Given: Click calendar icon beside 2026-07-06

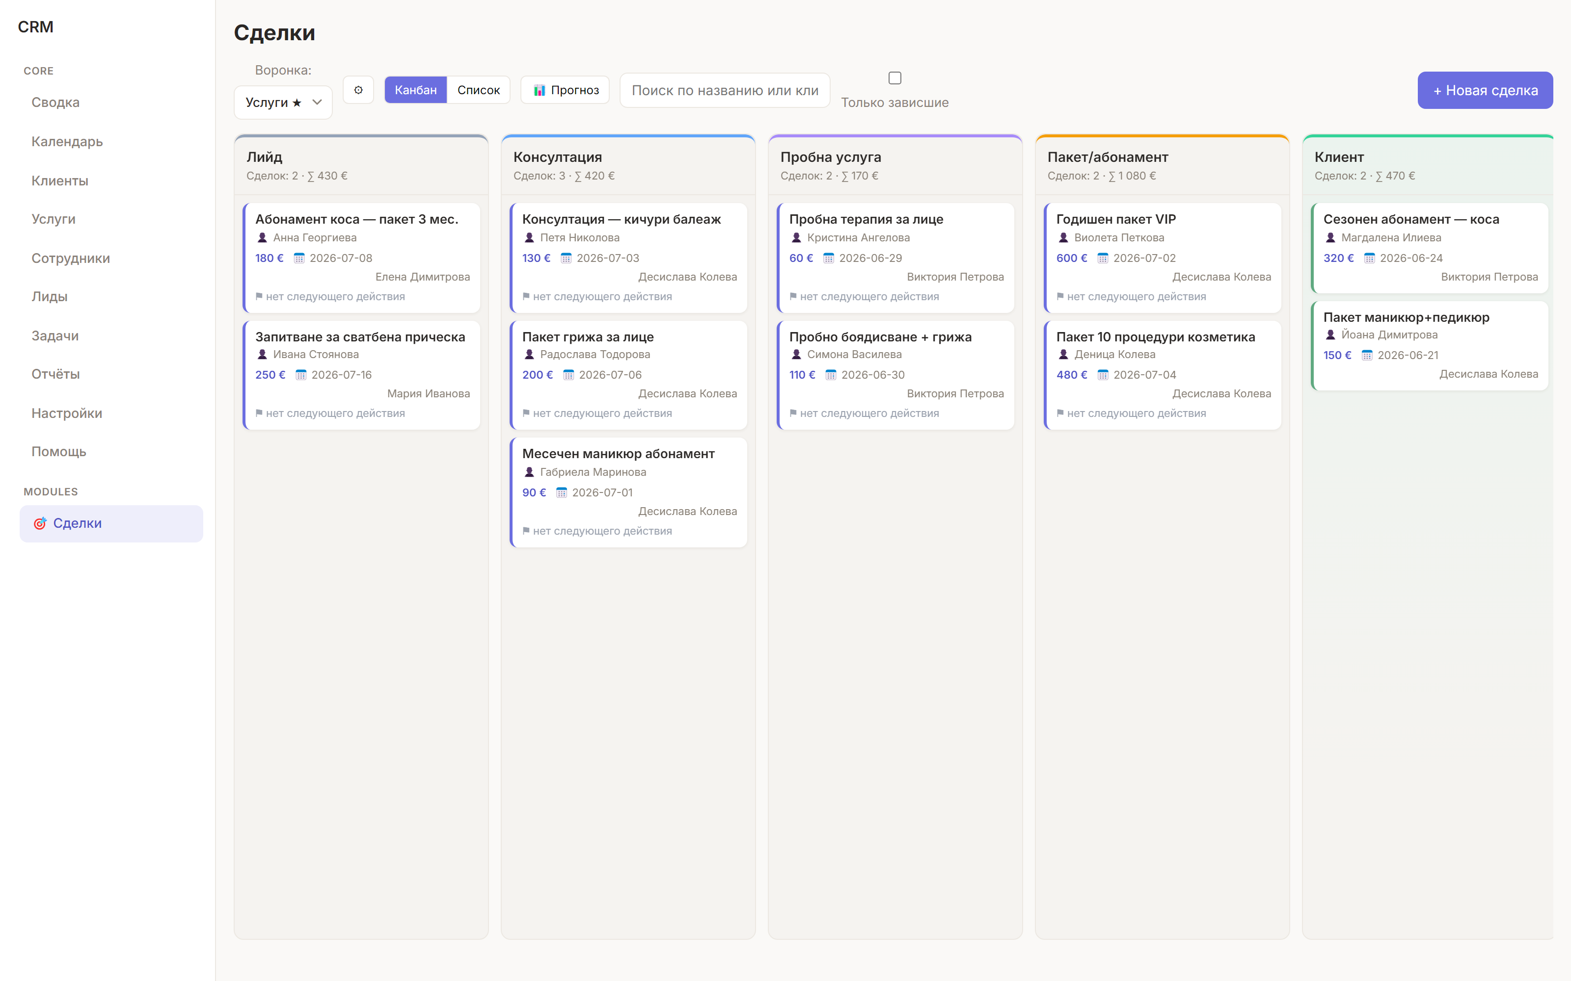Looking at the screenshot, I should coord(569,375).
